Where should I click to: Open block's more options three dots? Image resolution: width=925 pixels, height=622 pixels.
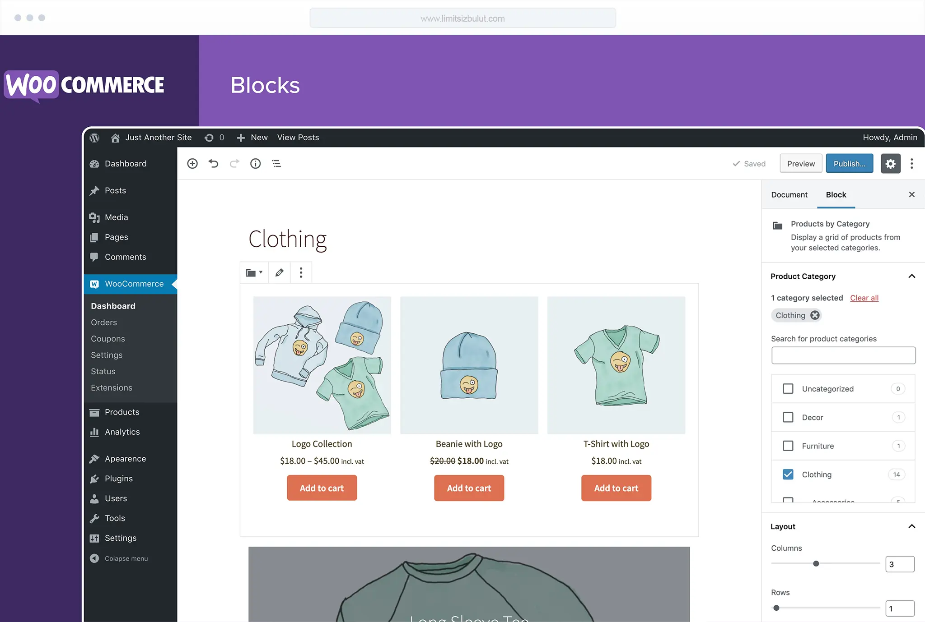tap(301, 272)
